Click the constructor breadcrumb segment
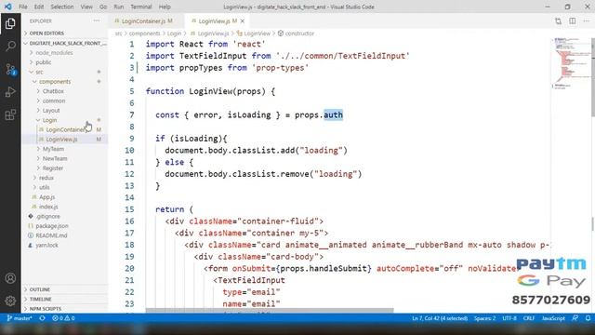This screenshot has width=595, height=335. tap(299, 33)
